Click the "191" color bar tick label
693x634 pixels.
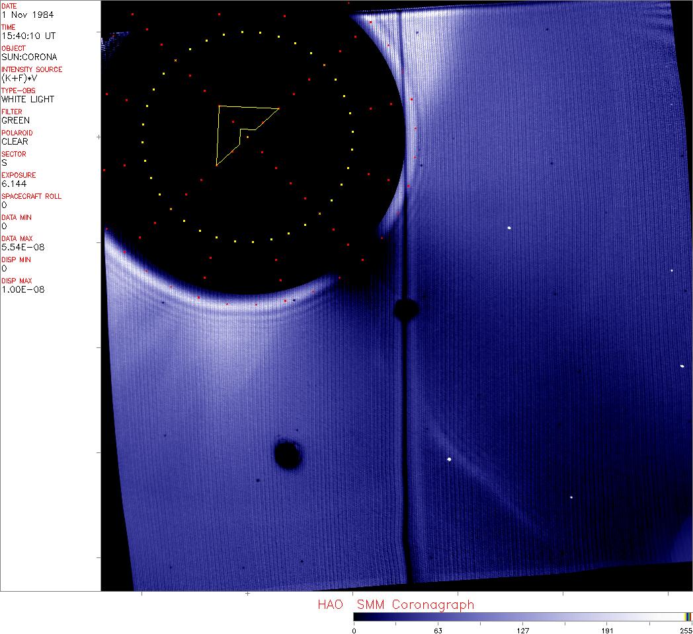(x=607, y=630)
